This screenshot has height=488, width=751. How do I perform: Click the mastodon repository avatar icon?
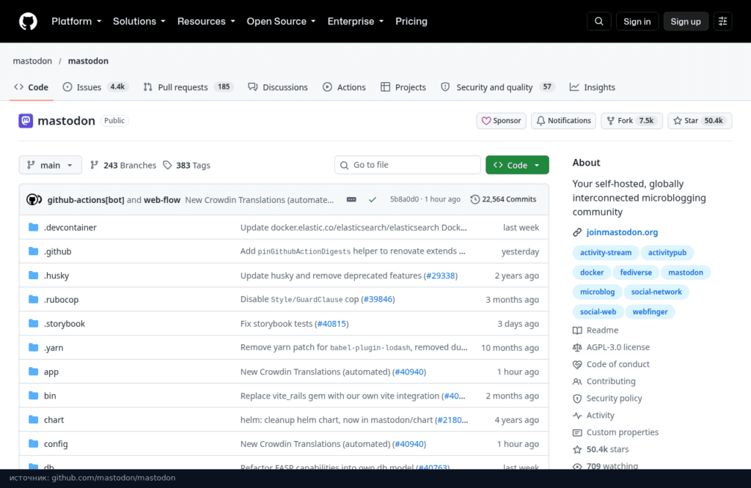point(26,121)
